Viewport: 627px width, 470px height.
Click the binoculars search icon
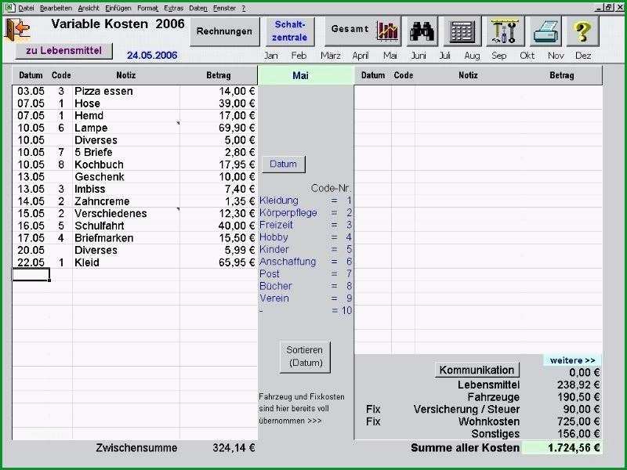[x=421, y=31]
